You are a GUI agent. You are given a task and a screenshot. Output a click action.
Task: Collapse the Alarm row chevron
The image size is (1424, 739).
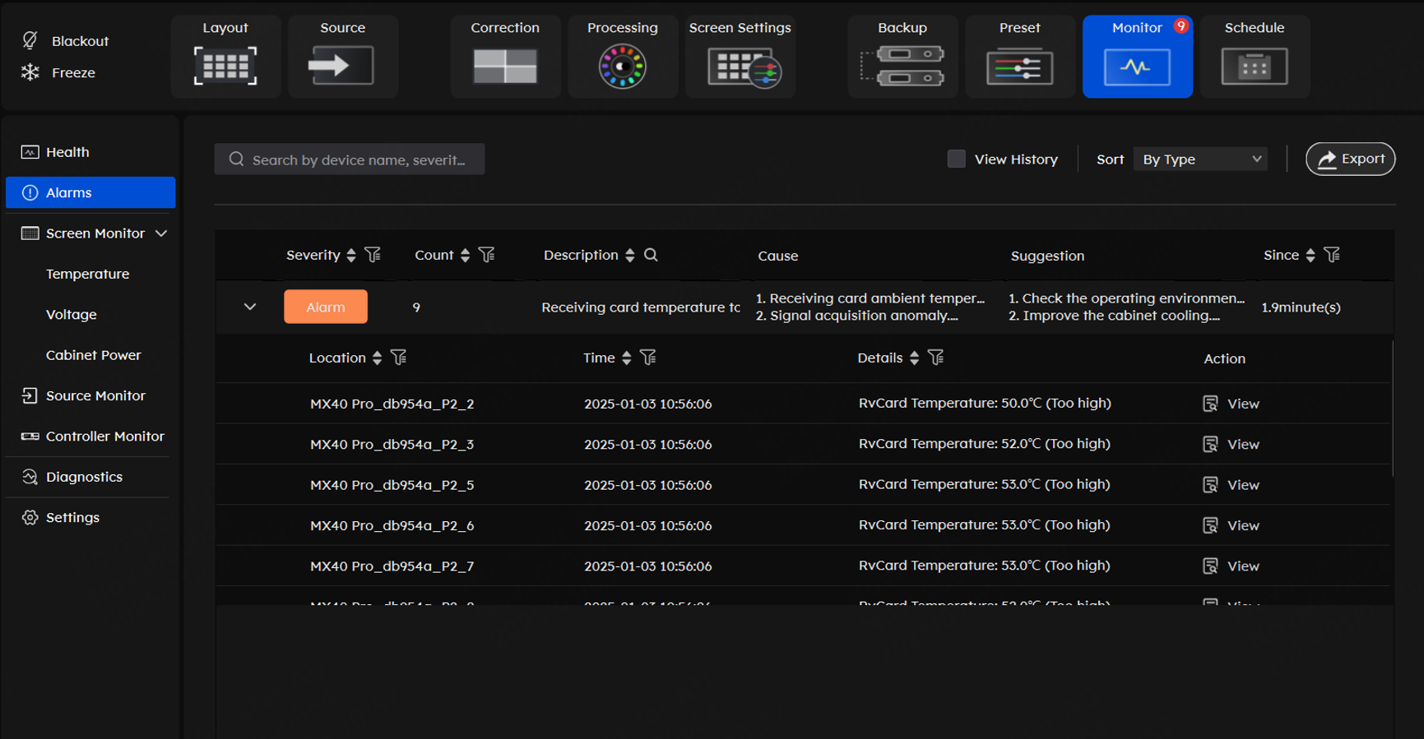coord(250,307)
